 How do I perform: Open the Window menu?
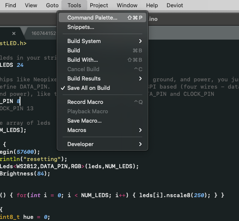(127, 6)
